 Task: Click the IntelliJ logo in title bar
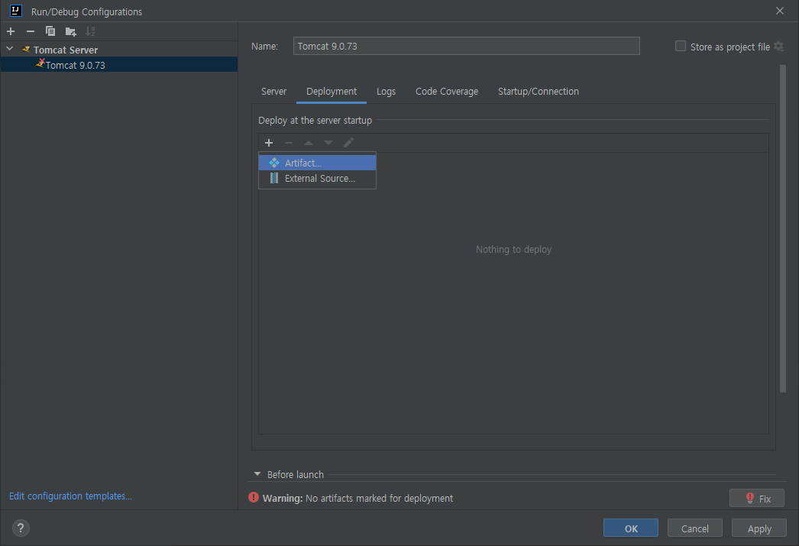[x=16, y=10]
